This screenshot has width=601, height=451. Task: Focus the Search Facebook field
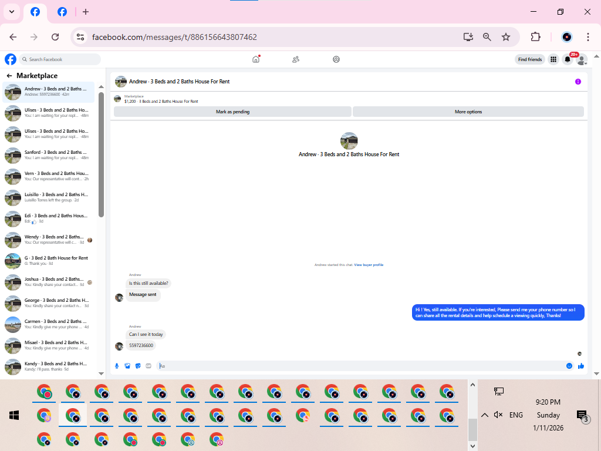pyautogui.click(x=60, y=59)
